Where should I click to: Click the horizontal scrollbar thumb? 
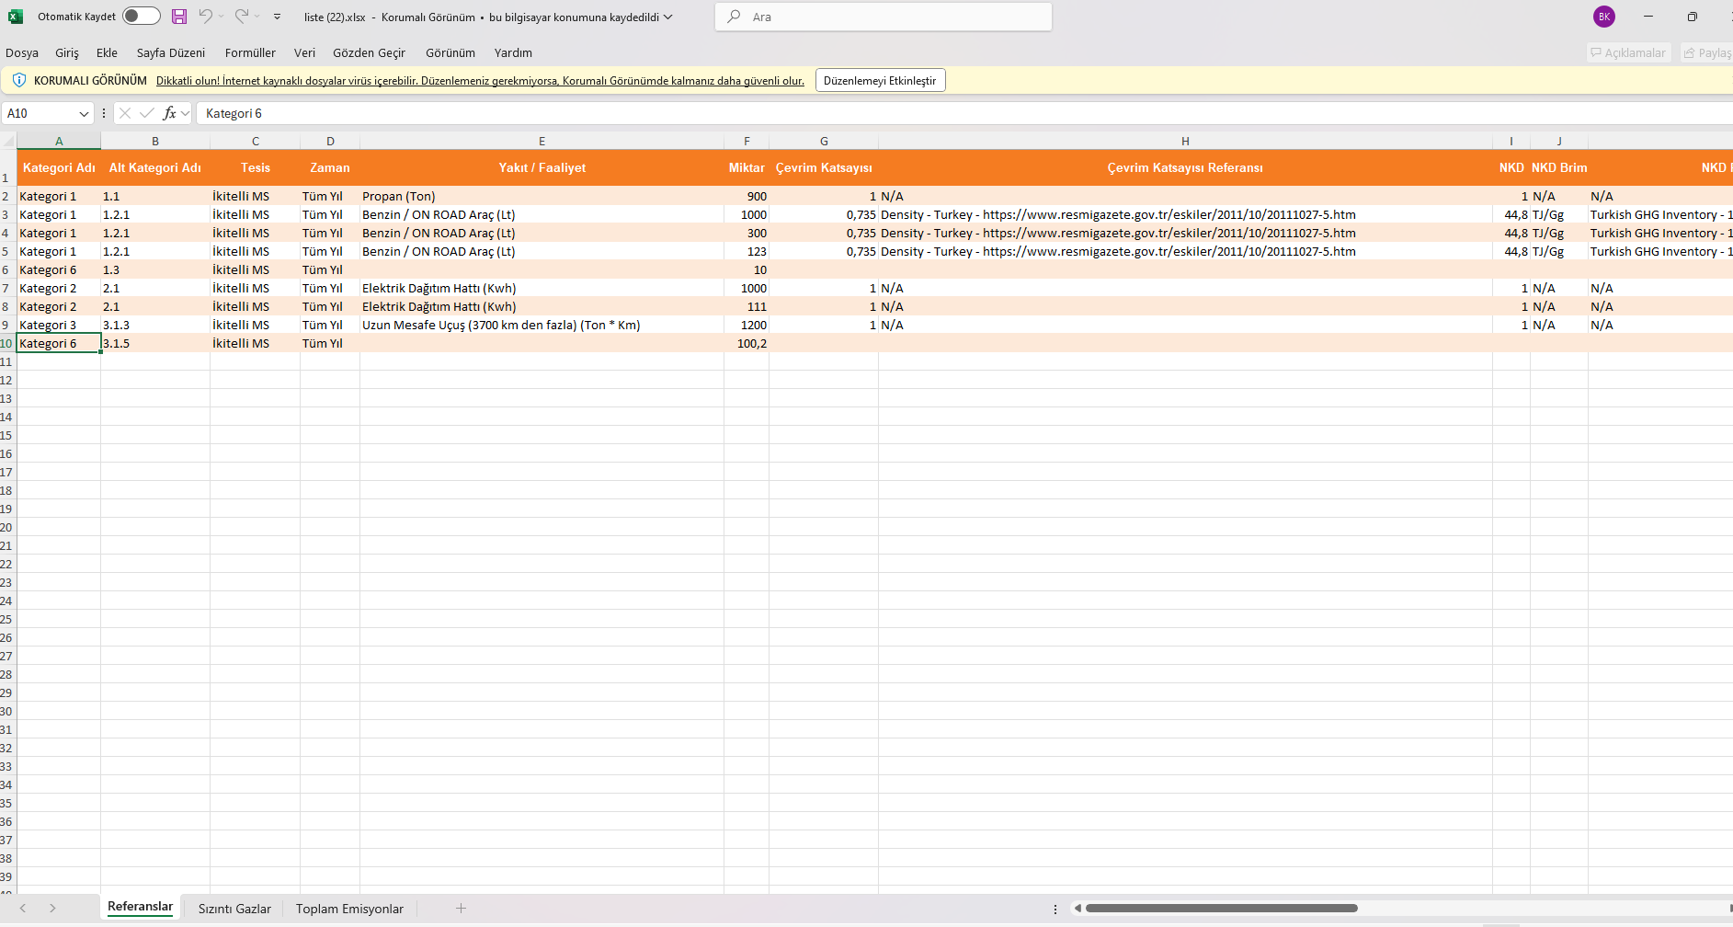coord(1221,909)
